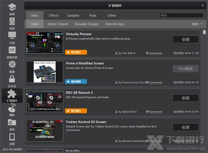Switch to the Skins tab
The width and height of the screenshot is (208, 153).
[x=35, y=16]
